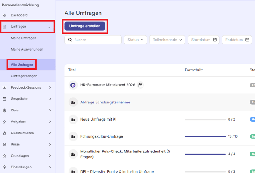Viewport: 255px width, 173px height.
Task: Open the Monatlicher Puls-Check survey title
Action: 125,154
